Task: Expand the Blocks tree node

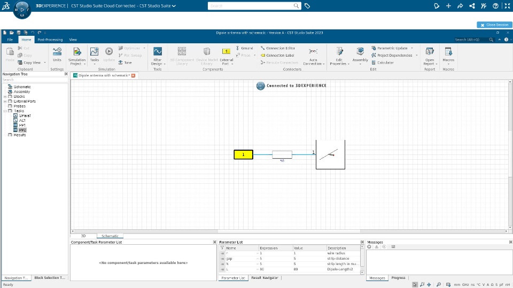Action: (5, 97)
